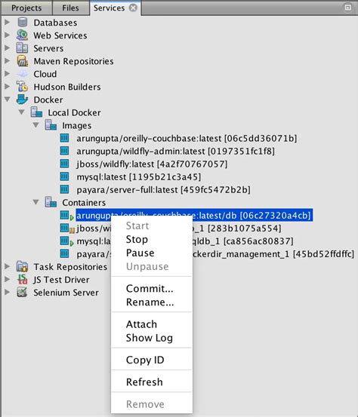This screenshot has width=358, height=417.
Task: Click the payara/server-full image icon under Images
Action: 64,189
